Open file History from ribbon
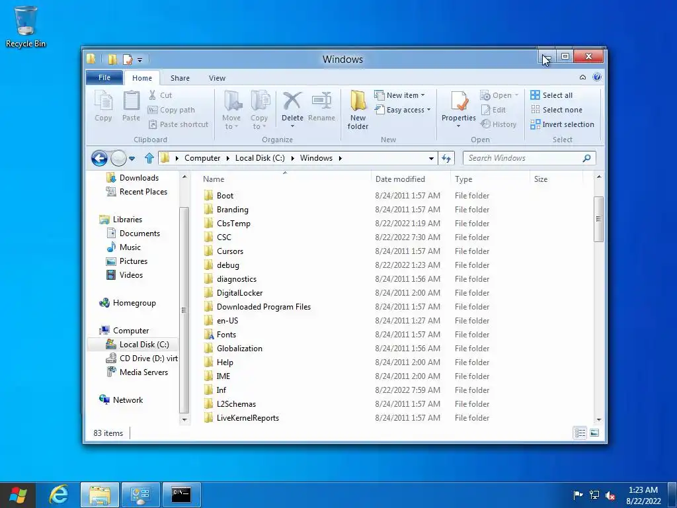Screen dimensions: 677x508 click(x=498, y=124)
